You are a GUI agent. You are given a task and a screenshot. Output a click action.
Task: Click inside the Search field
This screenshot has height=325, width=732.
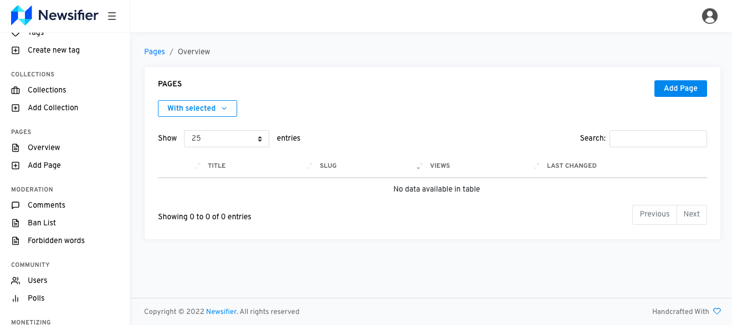point(658,138)
